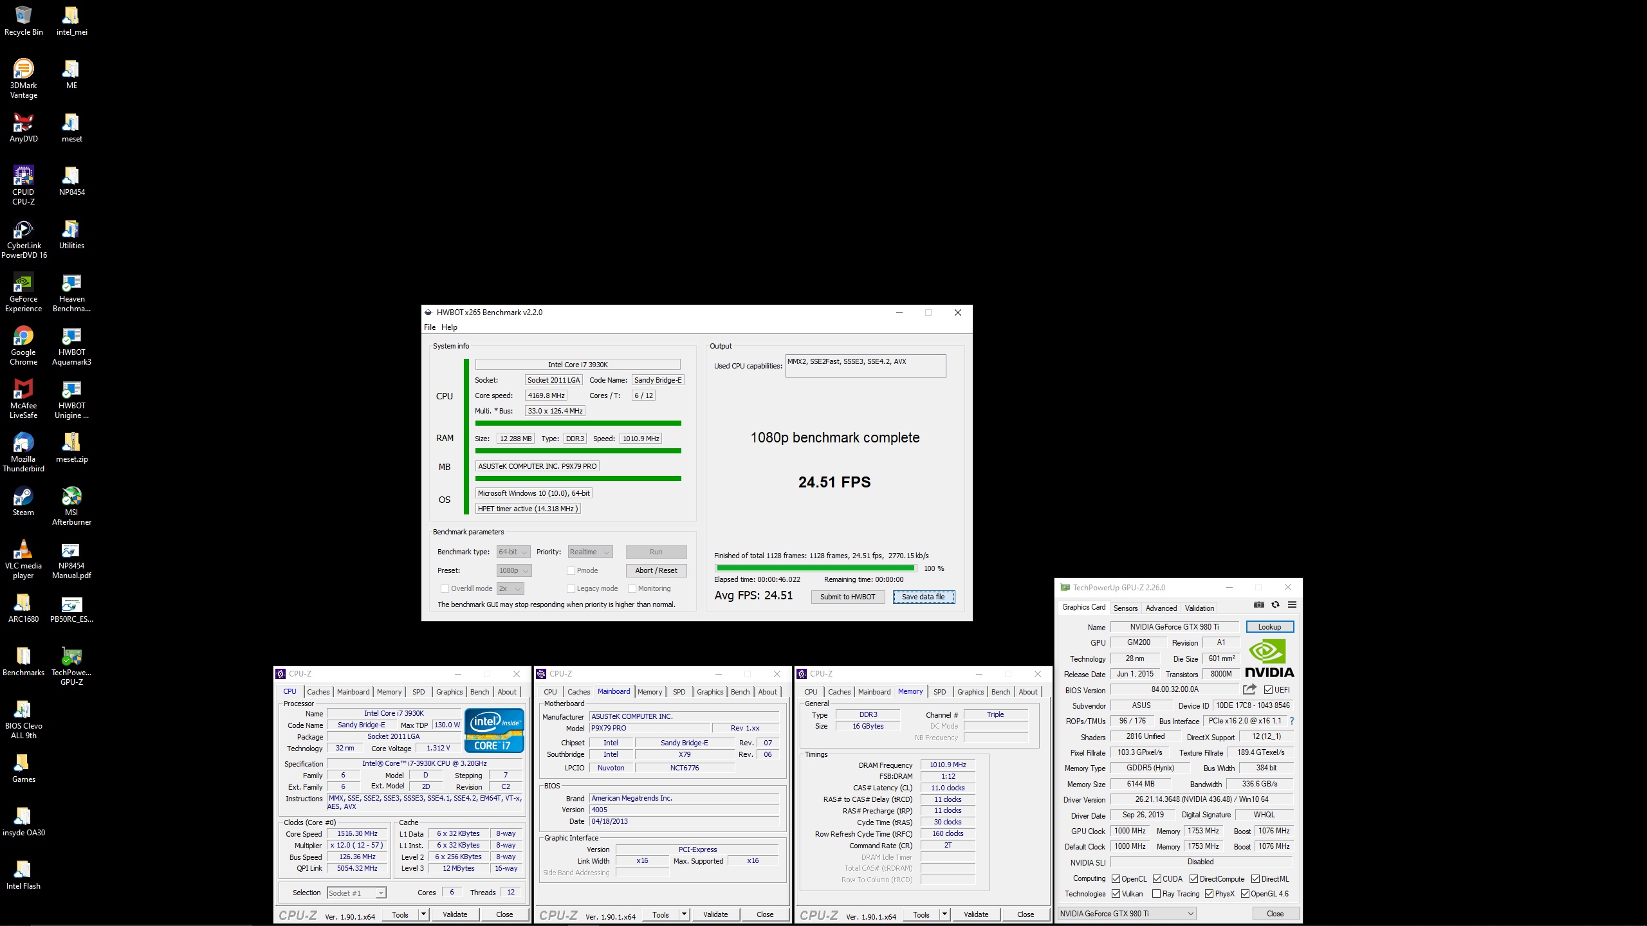Screen dimensions: 1647x926
Task: Open HWBOT Aquamark3 desktop shortcut
Action: point(71,345)
